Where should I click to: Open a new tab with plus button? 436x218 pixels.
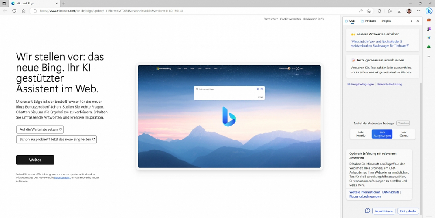pyautogui.click(x=64, y=3)
